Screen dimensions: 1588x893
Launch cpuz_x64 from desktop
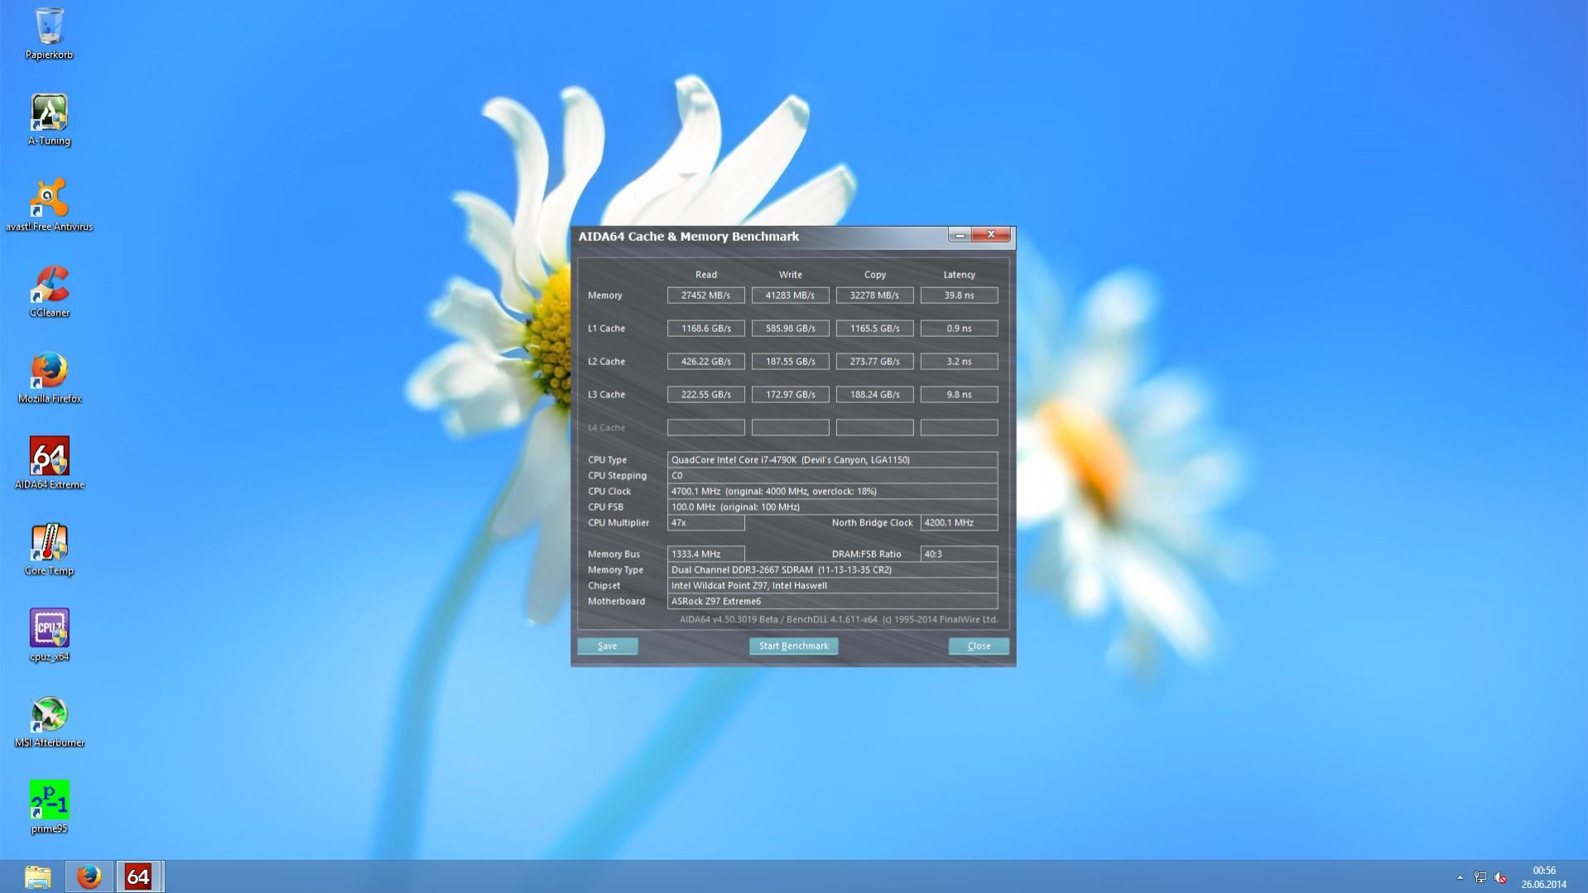[49, 636]
